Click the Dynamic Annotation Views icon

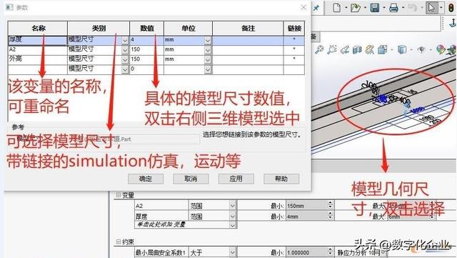click(370, 50)
